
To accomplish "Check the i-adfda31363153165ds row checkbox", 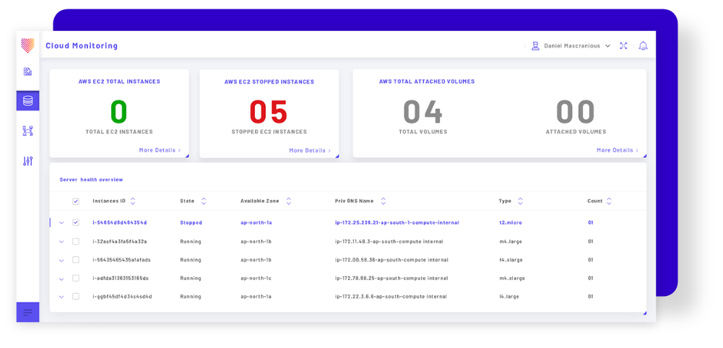I will 76,278.
